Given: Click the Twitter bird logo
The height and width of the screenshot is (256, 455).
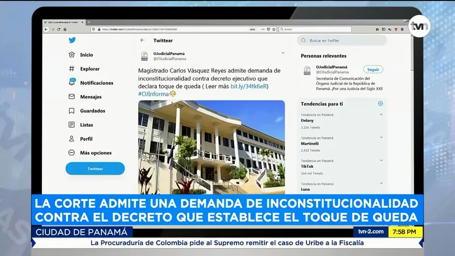Looking at the screenshot, I should (x=72, y=40).
